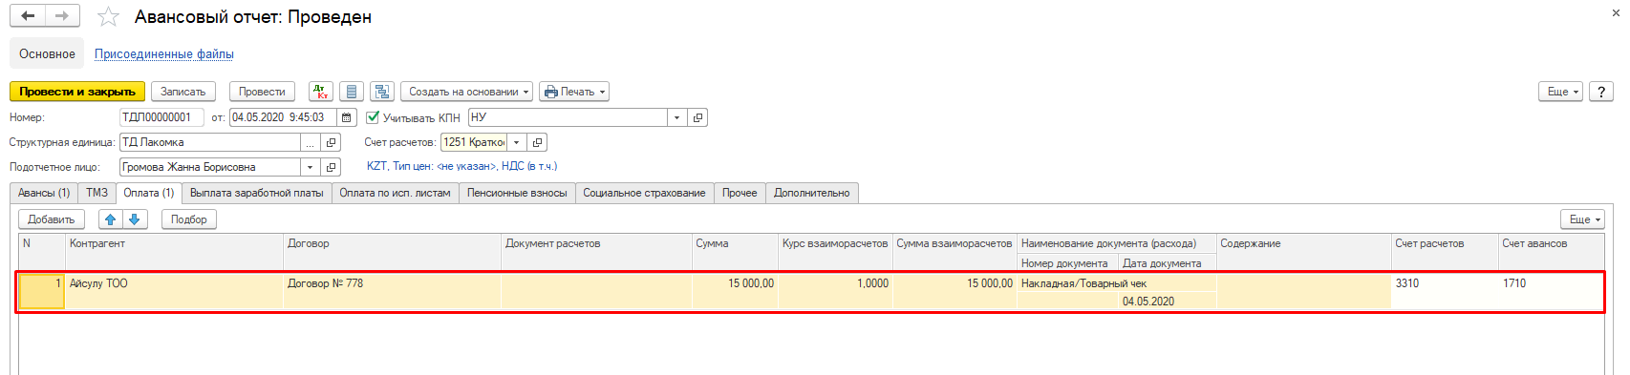Viewport: 1630px width, 375px height.
Task: Select the Айсулу ТОО contractor cell
Action: [174, 292]
